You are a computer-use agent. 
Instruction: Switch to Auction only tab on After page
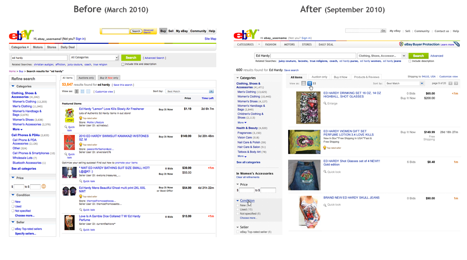click(x=319, y=77)
